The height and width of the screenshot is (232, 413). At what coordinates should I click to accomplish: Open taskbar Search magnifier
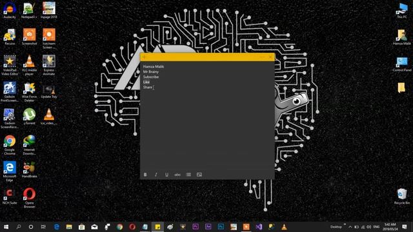tap(19, 227)
